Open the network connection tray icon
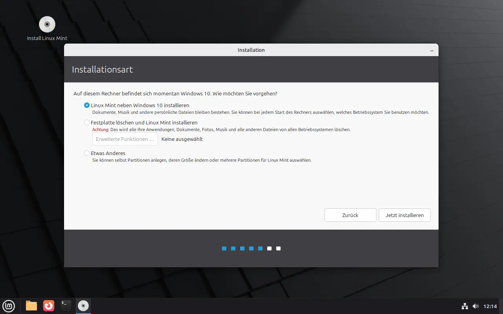The width and height of the screenshot is (503, 314). click(464, 306)
